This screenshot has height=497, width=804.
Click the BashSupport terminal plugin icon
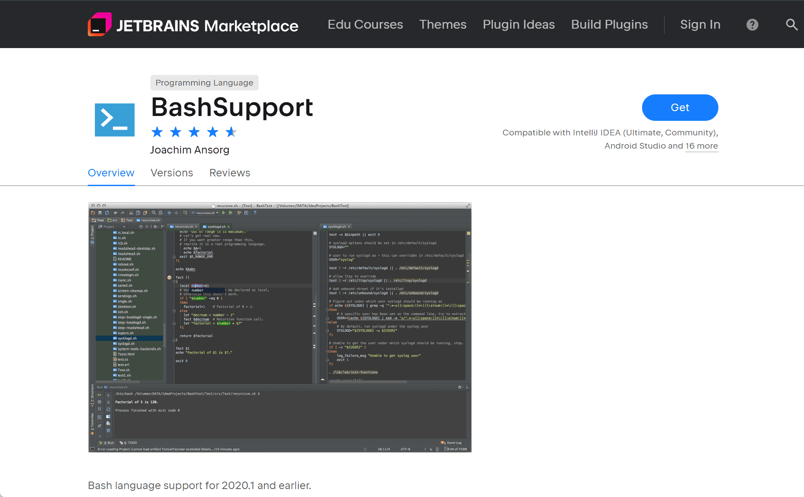pos(114,120)
